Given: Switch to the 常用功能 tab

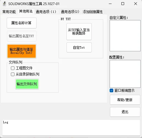Looking at the screenshot, I should point(9,12).
